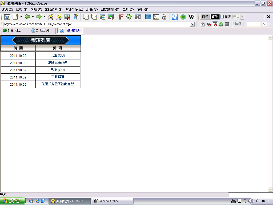The height and width of the screenshot is (205, 273).
Task: Click the 搜尋 search input field
Action: pos(253,24)
